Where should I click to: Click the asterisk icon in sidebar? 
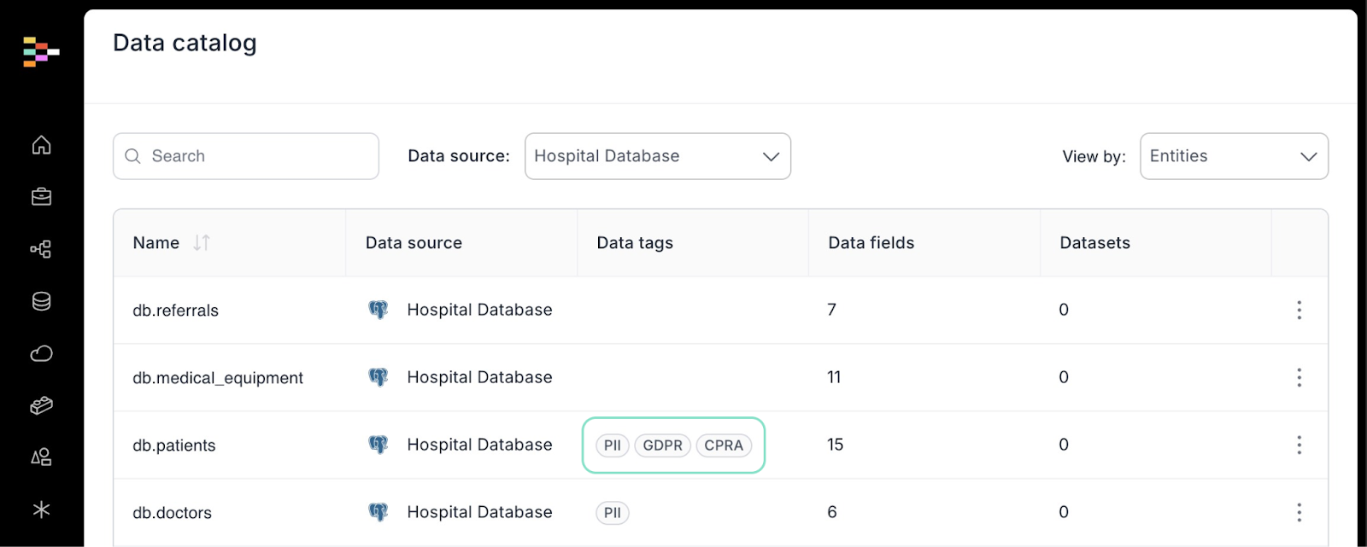41,509
